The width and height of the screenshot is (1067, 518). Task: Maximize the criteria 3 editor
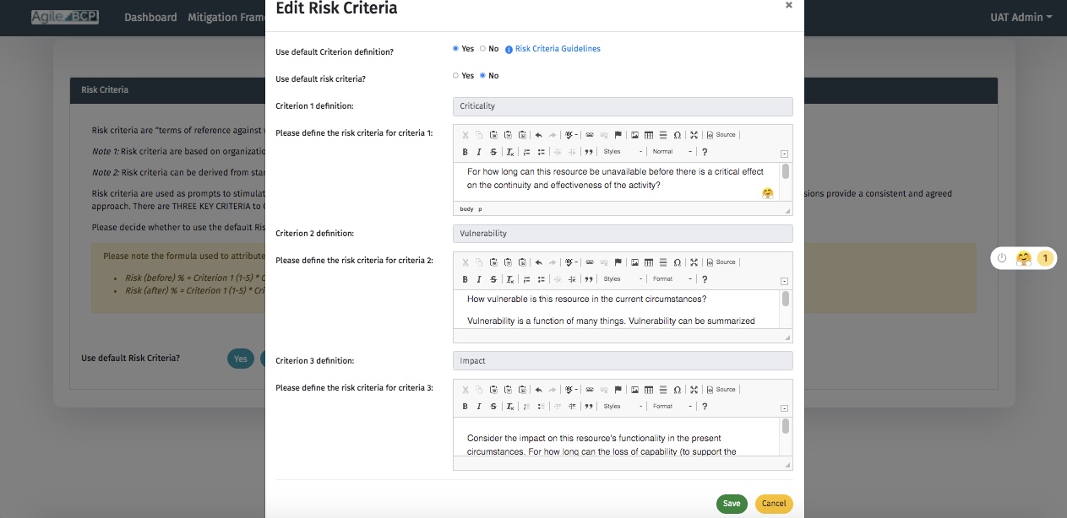coord(694,390)
